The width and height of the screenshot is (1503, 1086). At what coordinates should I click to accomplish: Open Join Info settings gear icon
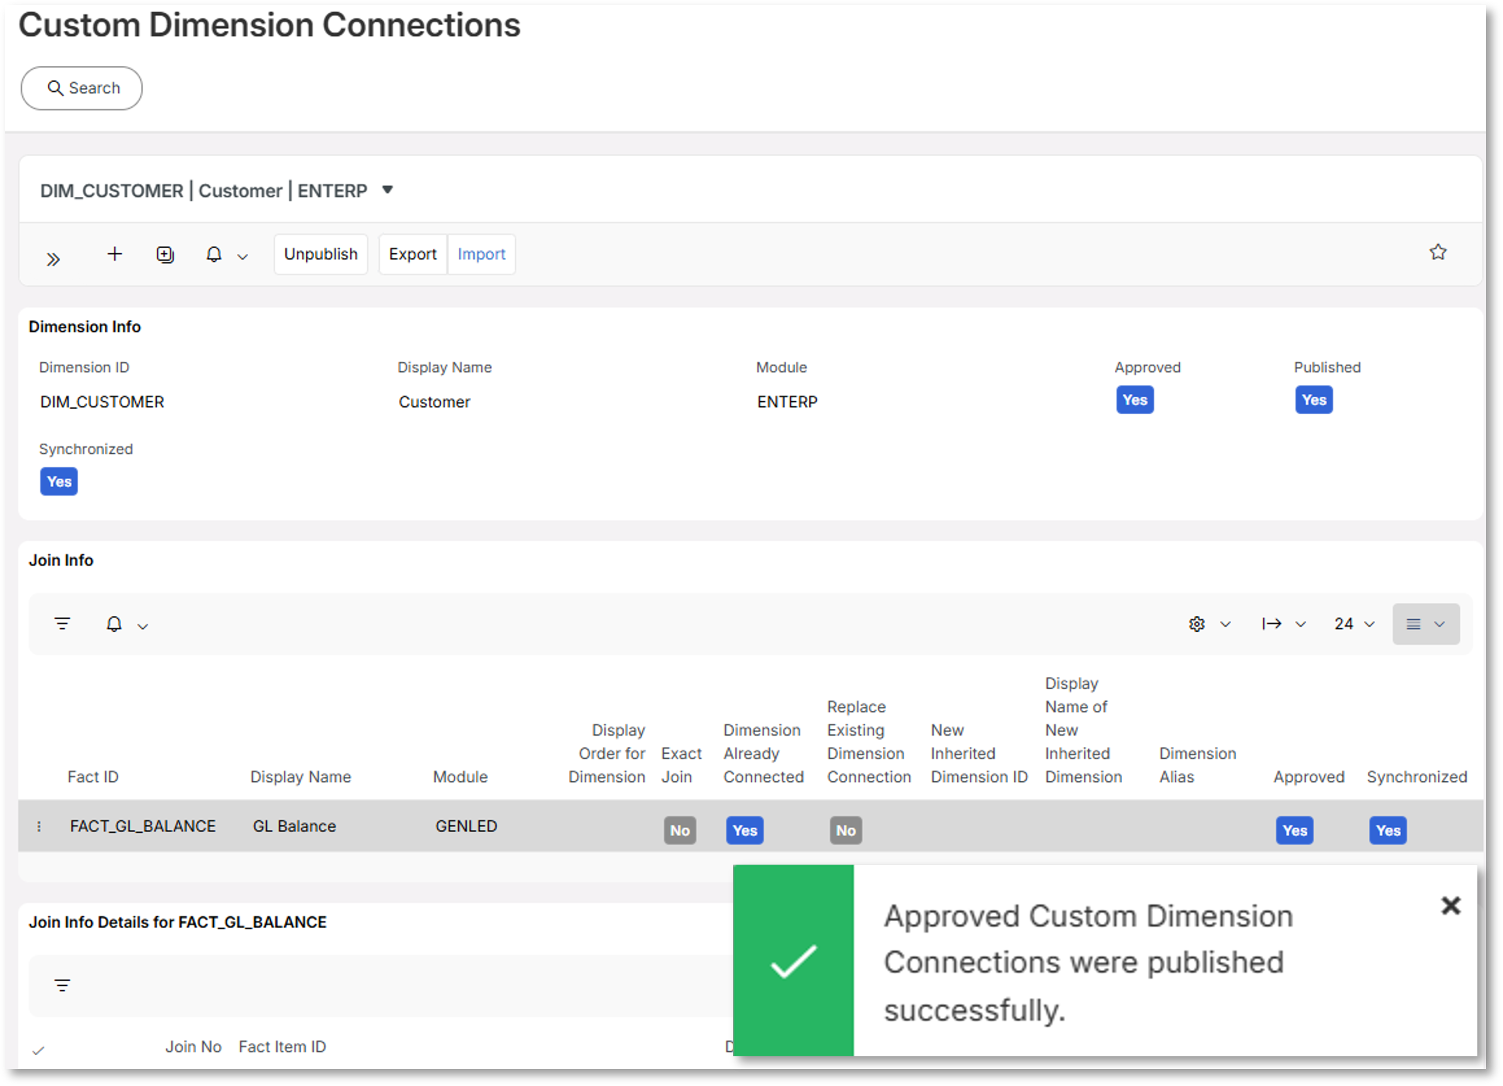(1196, 624)
